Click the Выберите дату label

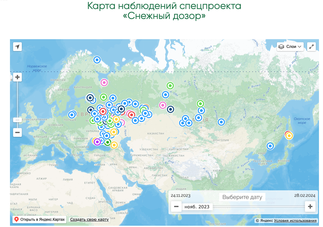click(242, 197)
